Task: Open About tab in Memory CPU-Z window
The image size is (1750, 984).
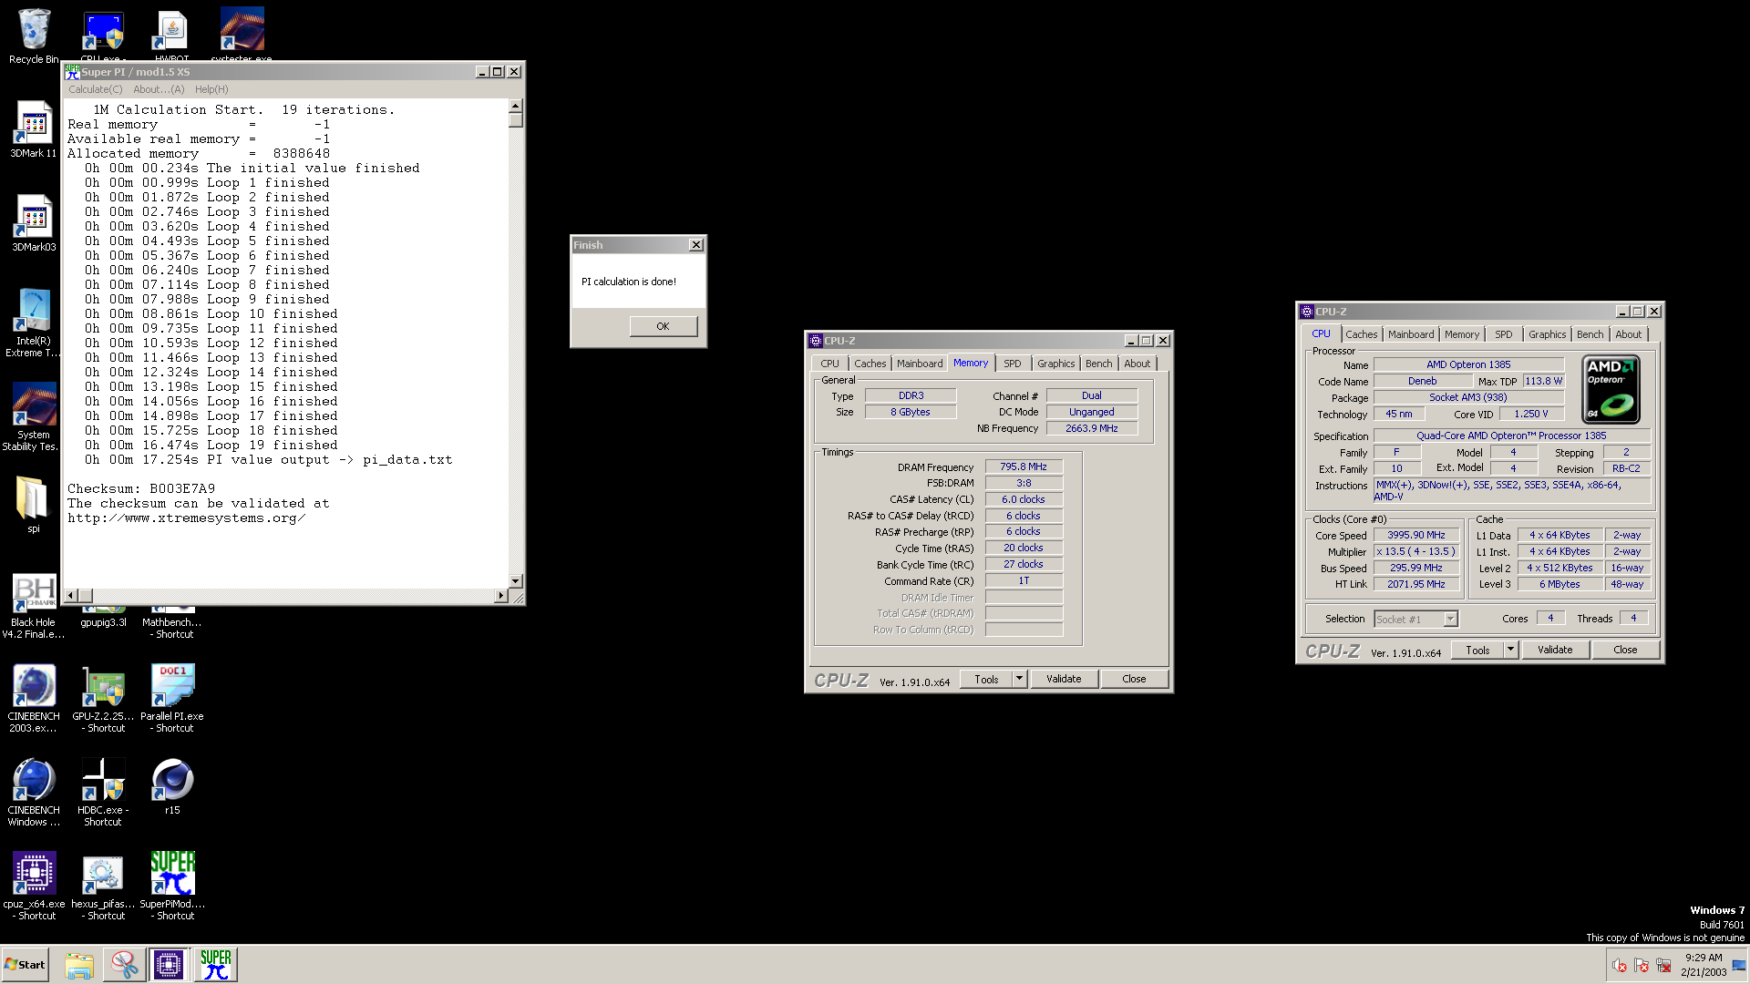Action: (x=1137, y=364)
